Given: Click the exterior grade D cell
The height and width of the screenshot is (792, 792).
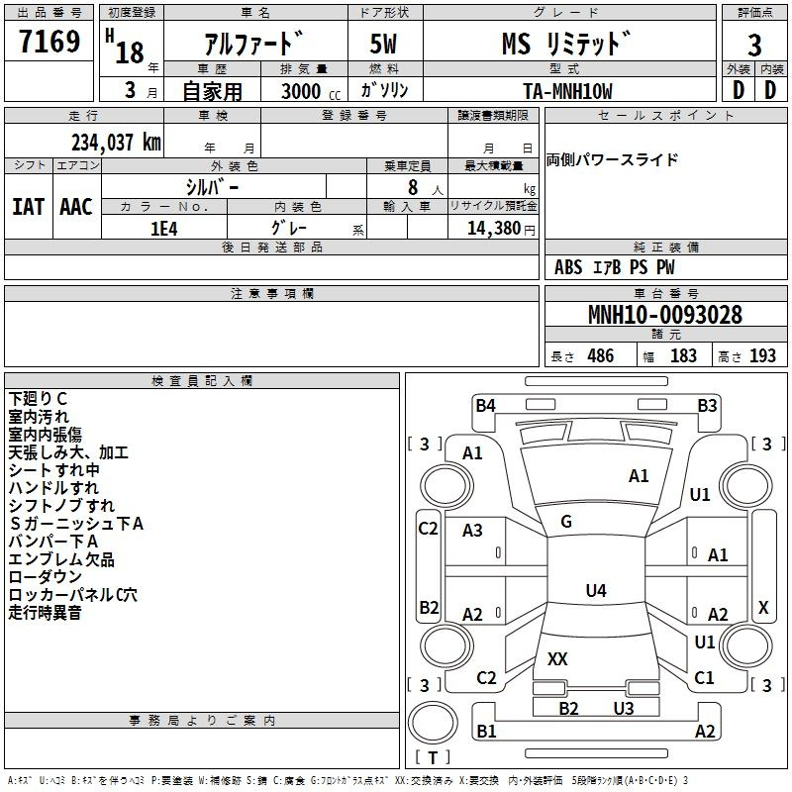Looking at the screenshot, I should point(739,90).
